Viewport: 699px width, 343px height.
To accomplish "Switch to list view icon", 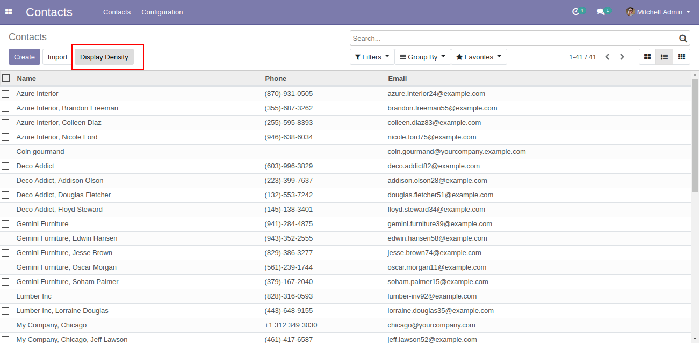I will (664, 57).
